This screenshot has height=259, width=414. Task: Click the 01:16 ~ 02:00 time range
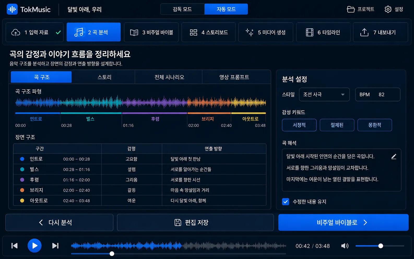[76, 180]
